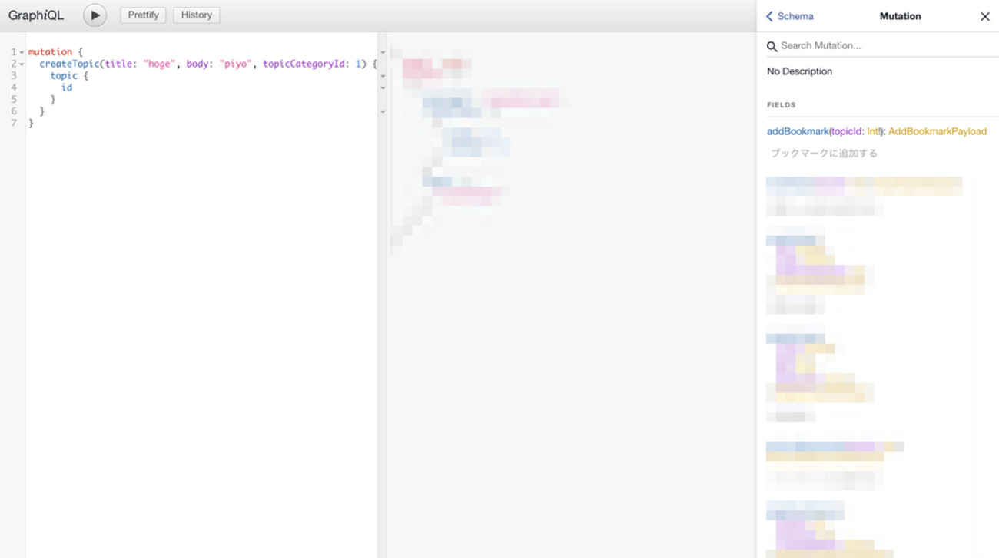Click the GraphiQL logo title
The image size is (999, 558).
[36, 15]
